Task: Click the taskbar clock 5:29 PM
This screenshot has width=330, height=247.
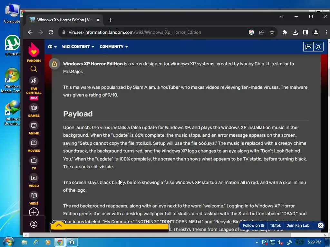Action: [315, 242]
